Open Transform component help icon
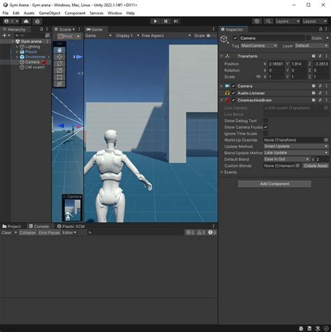 coord(314,56)
